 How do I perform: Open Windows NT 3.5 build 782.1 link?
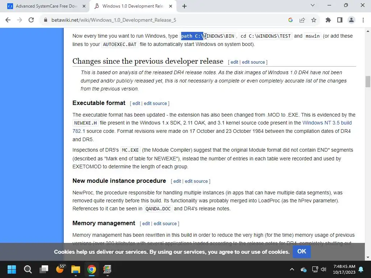[x=327, y=123]
